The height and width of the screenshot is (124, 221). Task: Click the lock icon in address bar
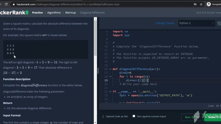point(14,4)
